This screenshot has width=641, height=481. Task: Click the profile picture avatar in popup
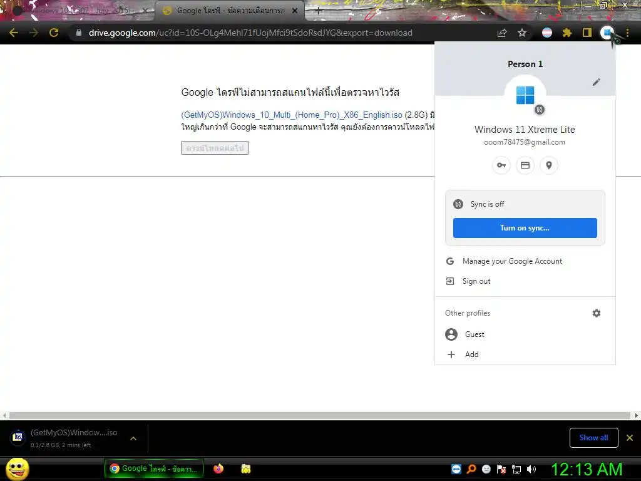[x=525, y=96]
